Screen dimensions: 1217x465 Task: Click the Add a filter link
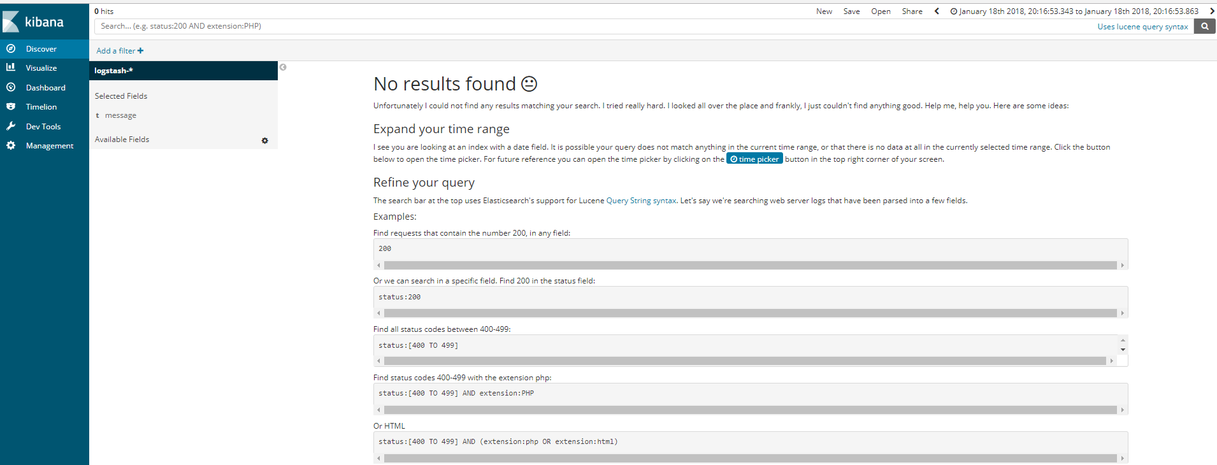click(x=120, y=50)
